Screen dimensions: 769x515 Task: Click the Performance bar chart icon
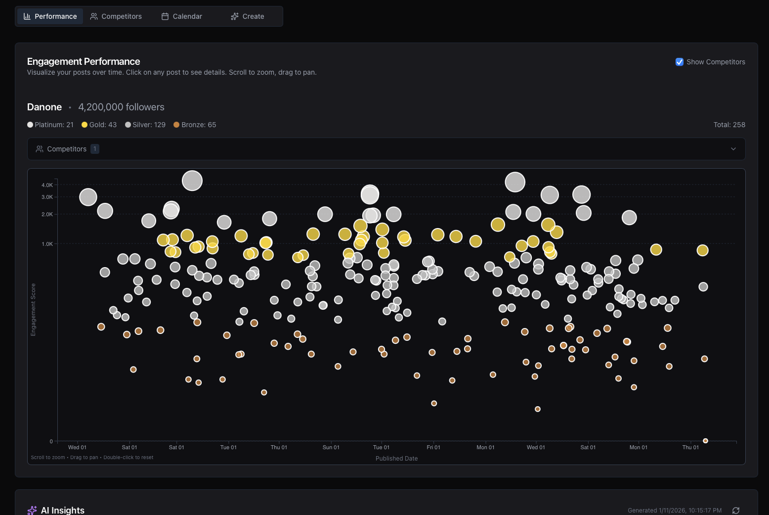pos(27,16)
